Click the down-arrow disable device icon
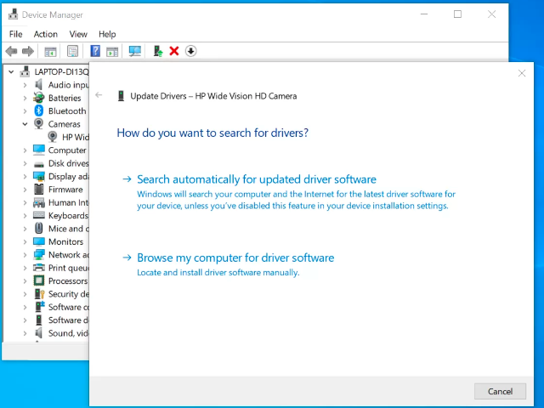This screenshot has width=544, height=408. click(190, 51)
